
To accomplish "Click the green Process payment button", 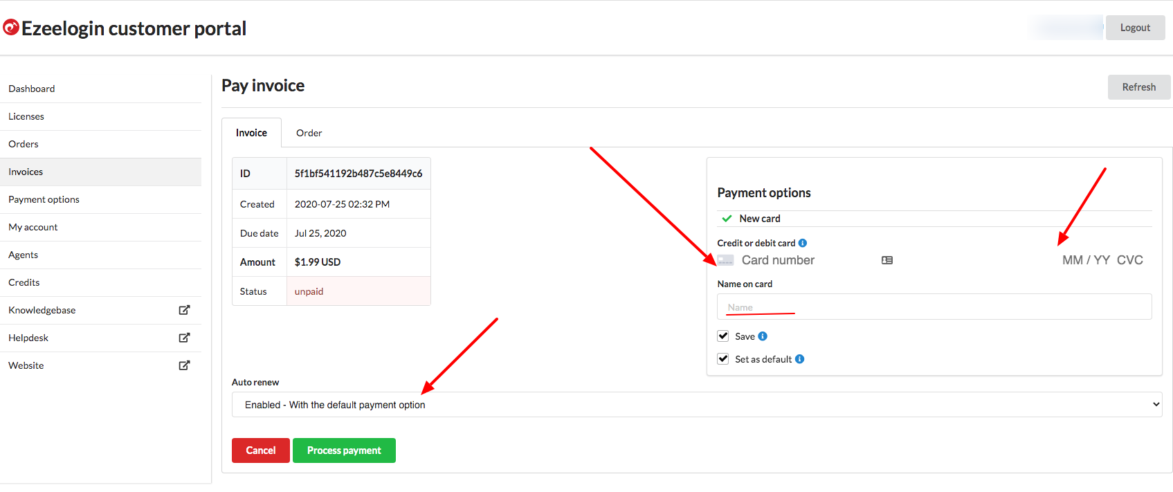I will pos(344,450).
